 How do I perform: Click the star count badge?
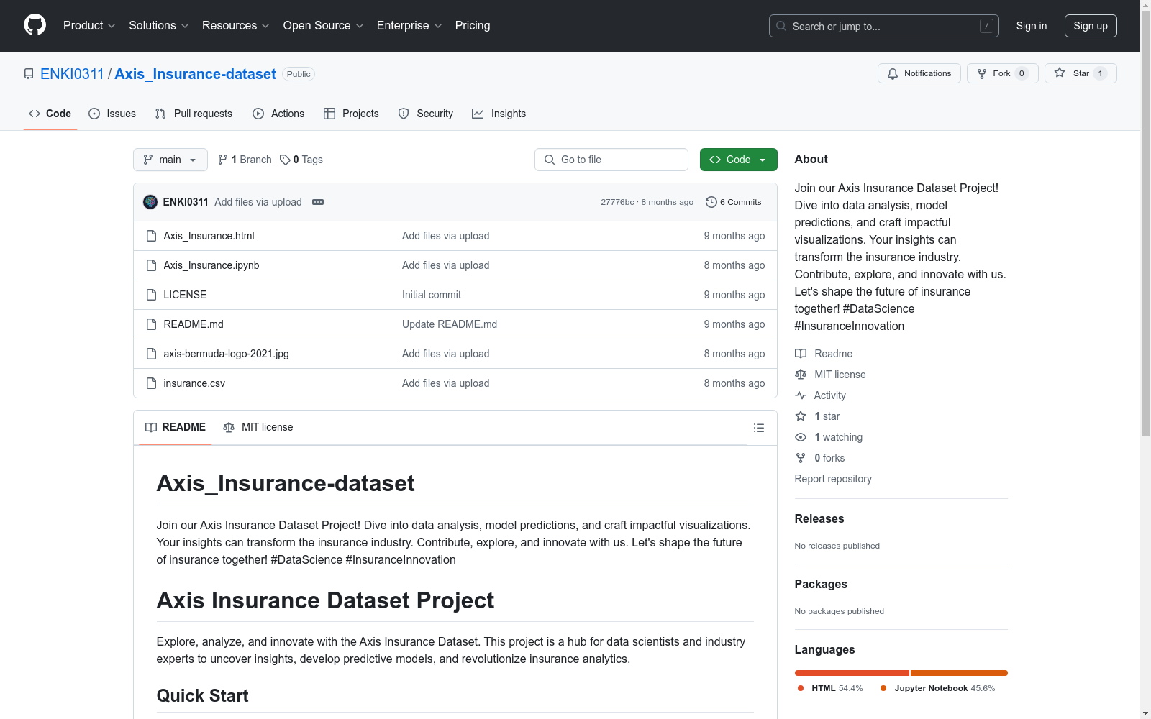[x=1100, y=73]
